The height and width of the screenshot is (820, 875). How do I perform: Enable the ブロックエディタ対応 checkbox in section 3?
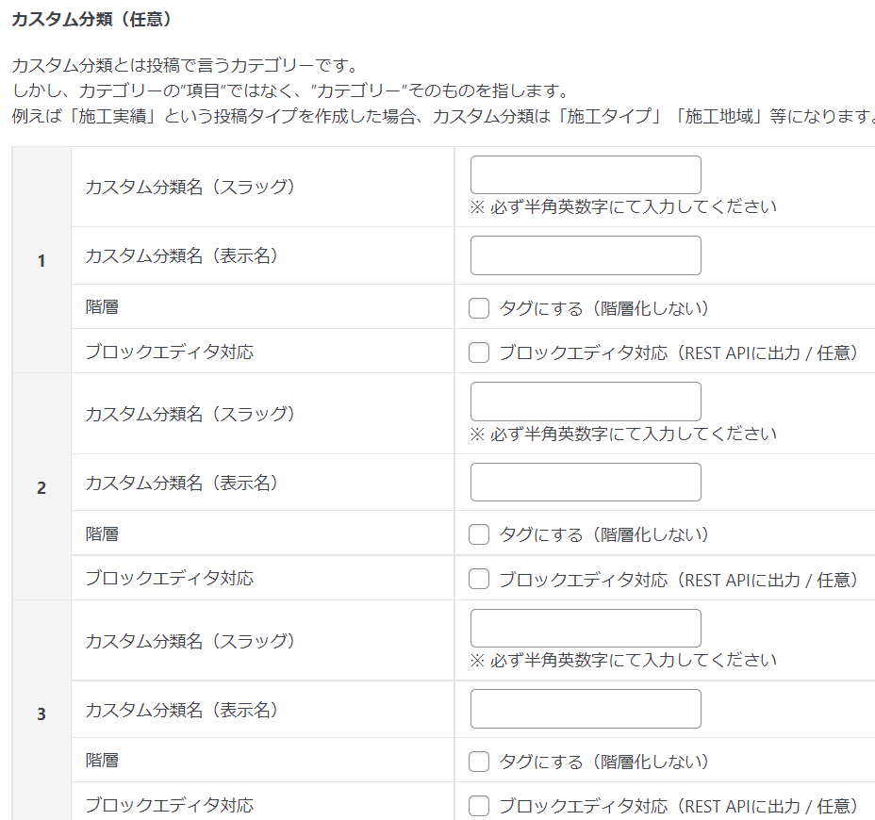[479, 806]
